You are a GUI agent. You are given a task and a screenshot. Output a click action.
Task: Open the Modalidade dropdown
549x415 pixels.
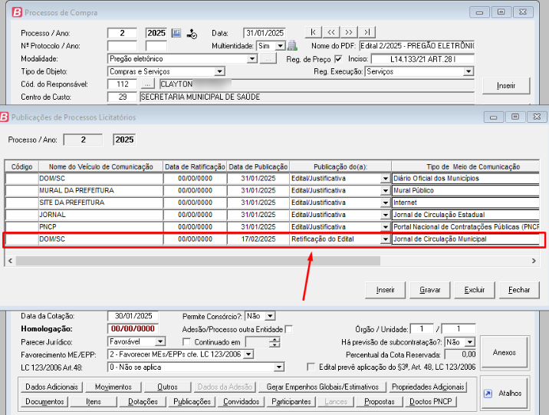pos(252,59)
